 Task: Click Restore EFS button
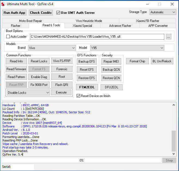[x=87, y=78]
